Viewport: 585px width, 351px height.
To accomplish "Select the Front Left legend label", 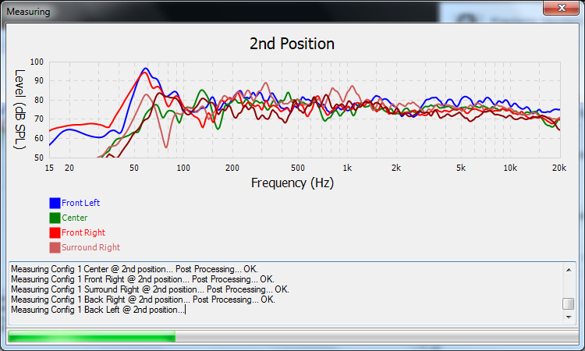I will coord(80,203).
